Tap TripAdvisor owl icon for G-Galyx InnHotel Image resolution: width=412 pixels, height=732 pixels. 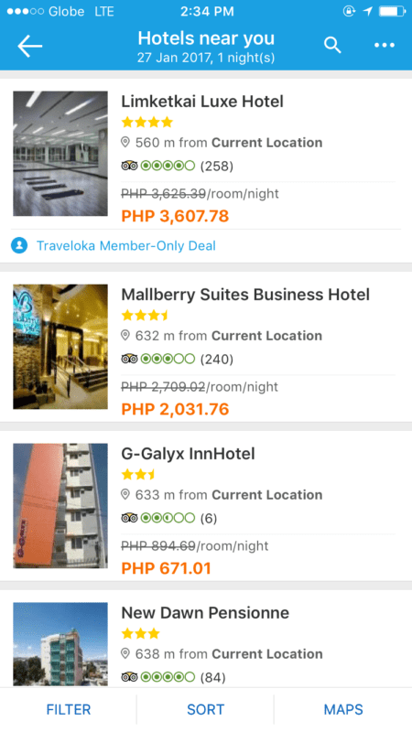tap(129, 518)
